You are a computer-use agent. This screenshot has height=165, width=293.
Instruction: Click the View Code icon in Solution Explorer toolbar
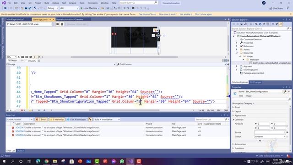point(273,24)
